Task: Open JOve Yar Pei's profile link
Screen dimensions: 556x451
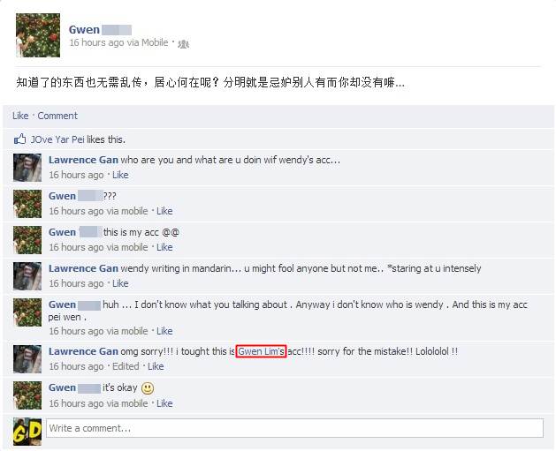Action: (x=57, y=139)
